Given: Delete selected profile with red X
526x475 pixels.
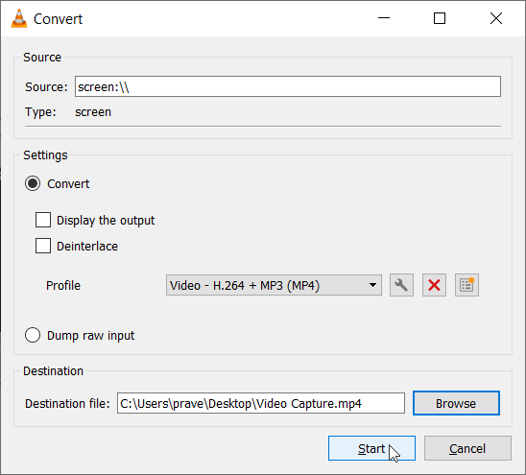Looking at the screenshot, I should click(434, 285).
